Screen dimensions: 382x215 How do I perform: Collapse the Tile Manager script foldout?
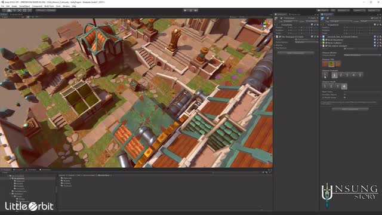click(275, 37)
